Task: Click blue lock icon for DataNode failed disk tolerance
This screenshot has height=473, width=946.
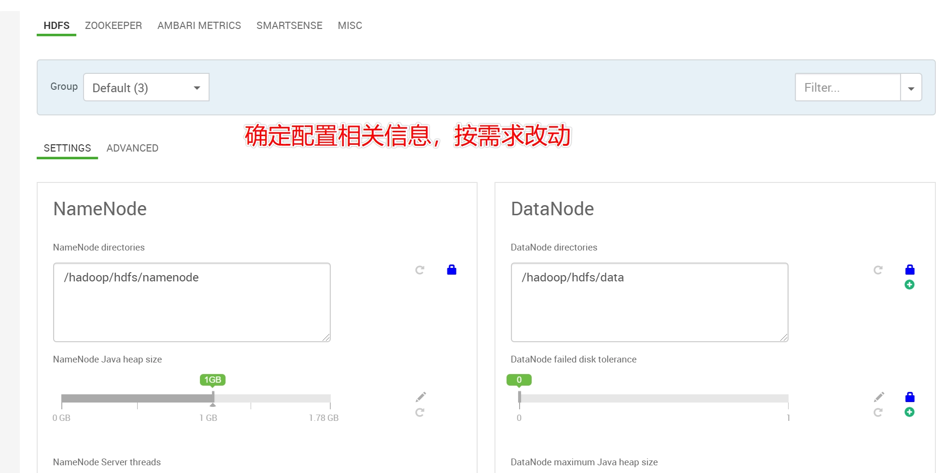Action: 910,397
